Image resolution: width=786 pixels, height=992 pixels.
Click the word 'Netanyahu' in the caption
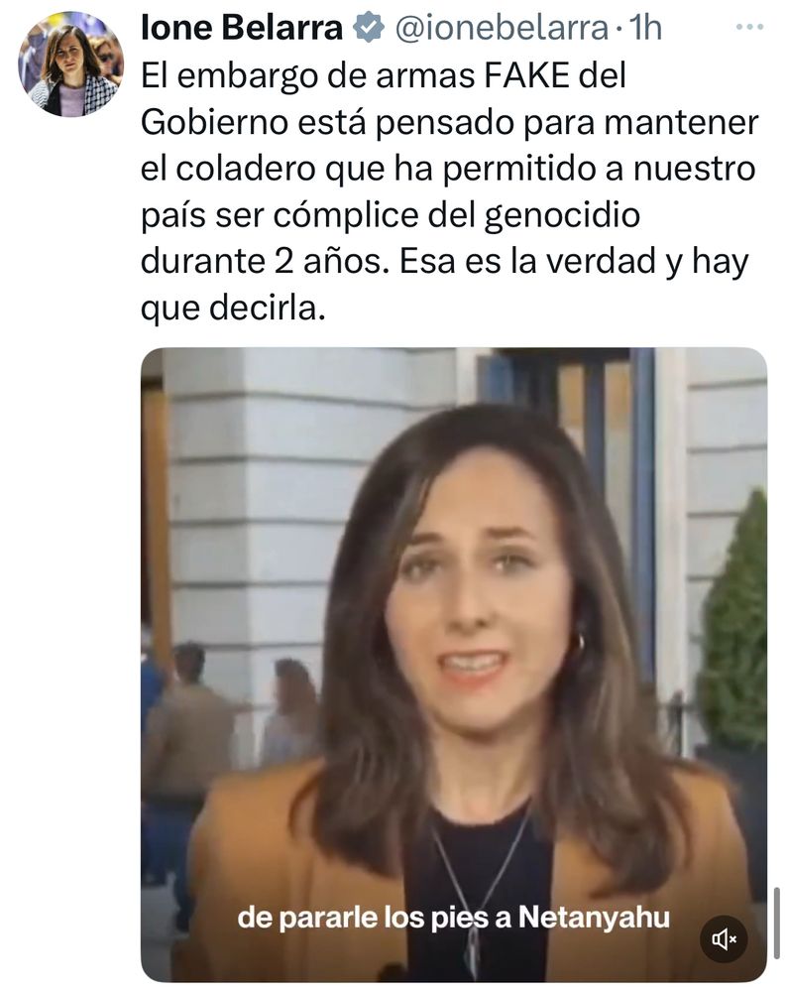pyautogui.click(x=594, y=918)
